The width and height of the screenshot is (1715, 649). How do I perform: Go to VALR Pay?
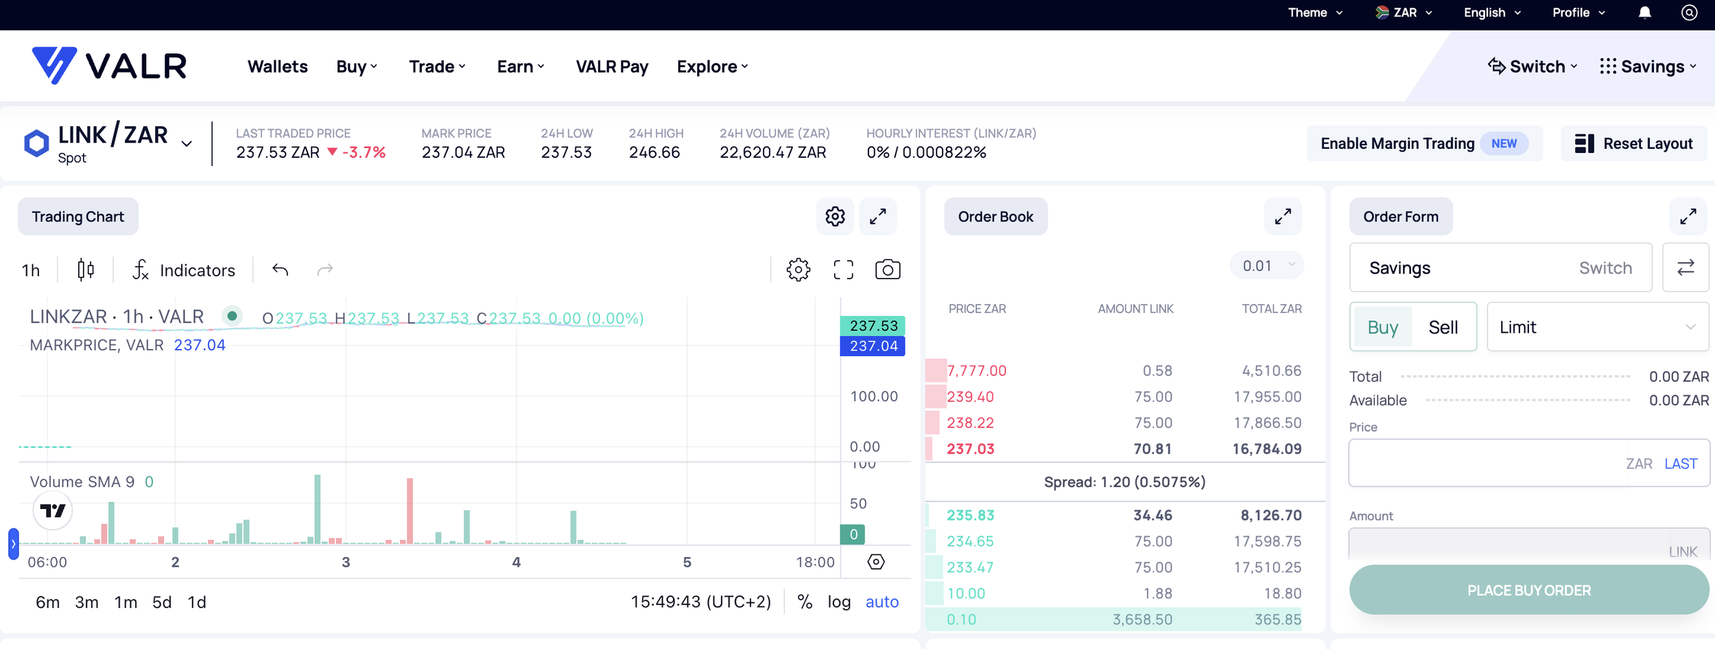click(x=612, y=67)
